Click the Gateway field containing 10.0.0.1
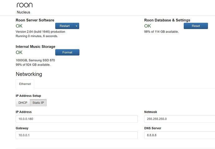 click(x=76, y=135)
